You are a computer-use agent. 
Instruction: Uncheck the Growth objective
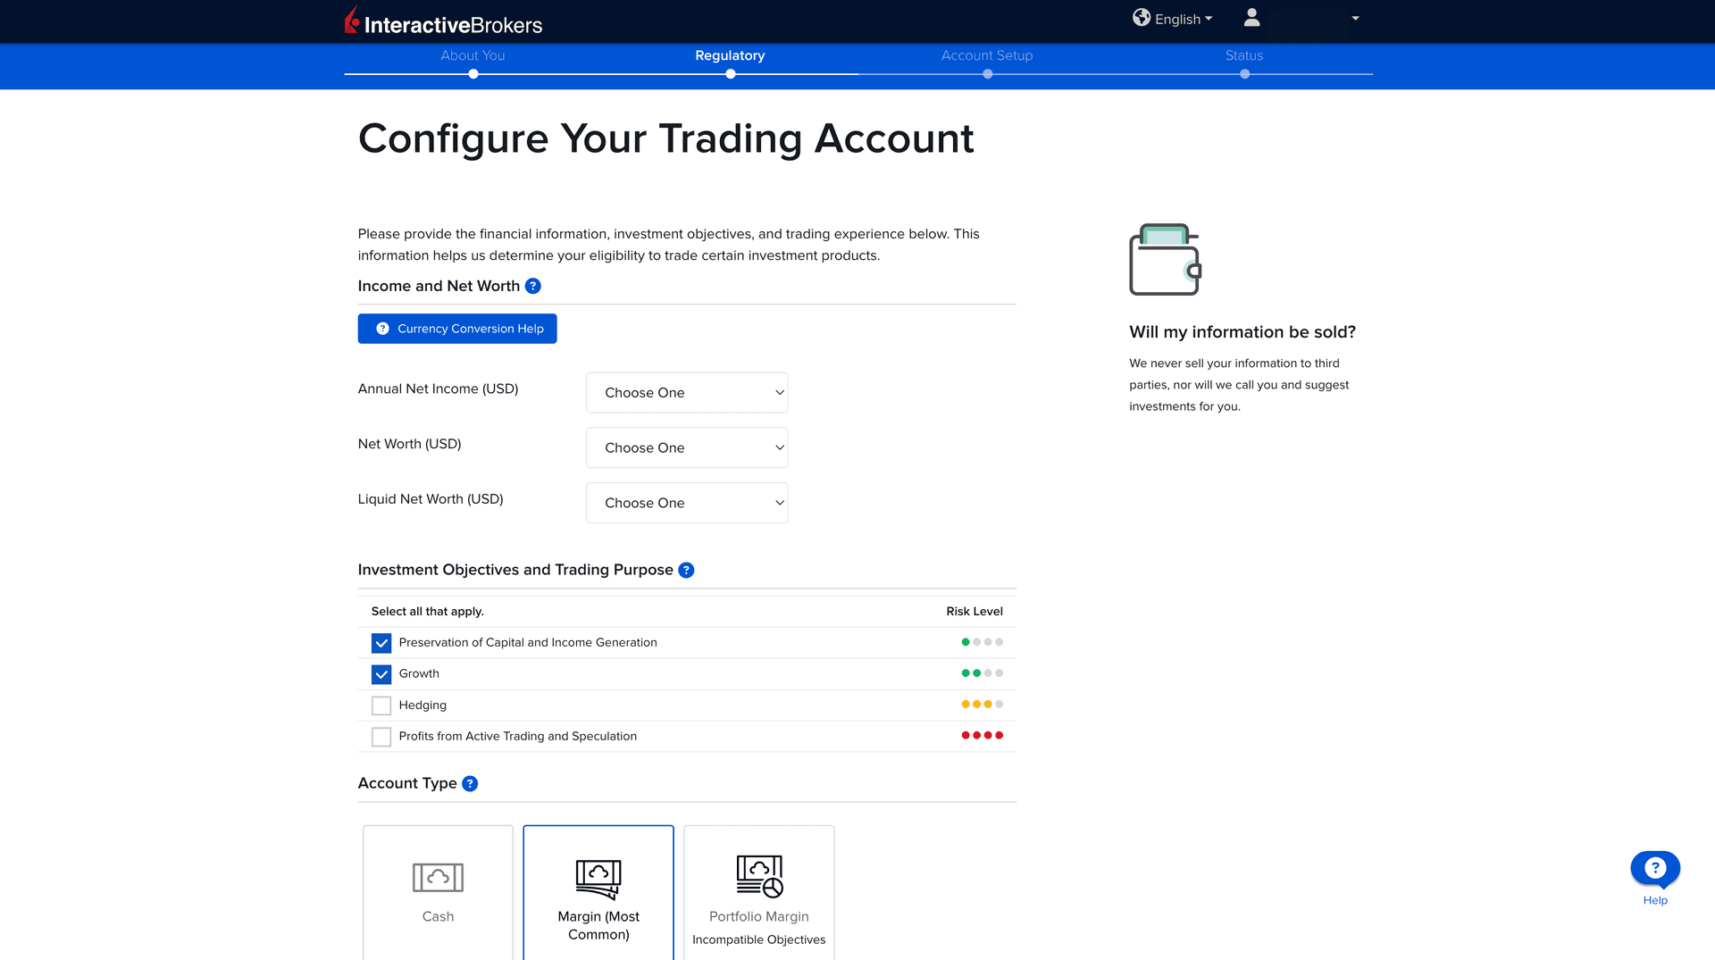[x=381, y=674]
